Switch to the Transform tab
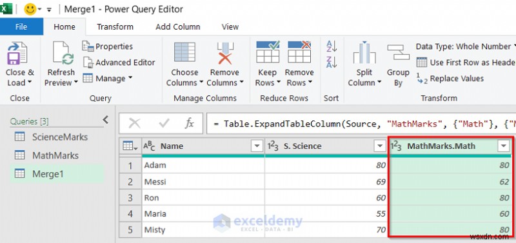The width and height of the screenshot is (516, 243). [x=115, y=26]
